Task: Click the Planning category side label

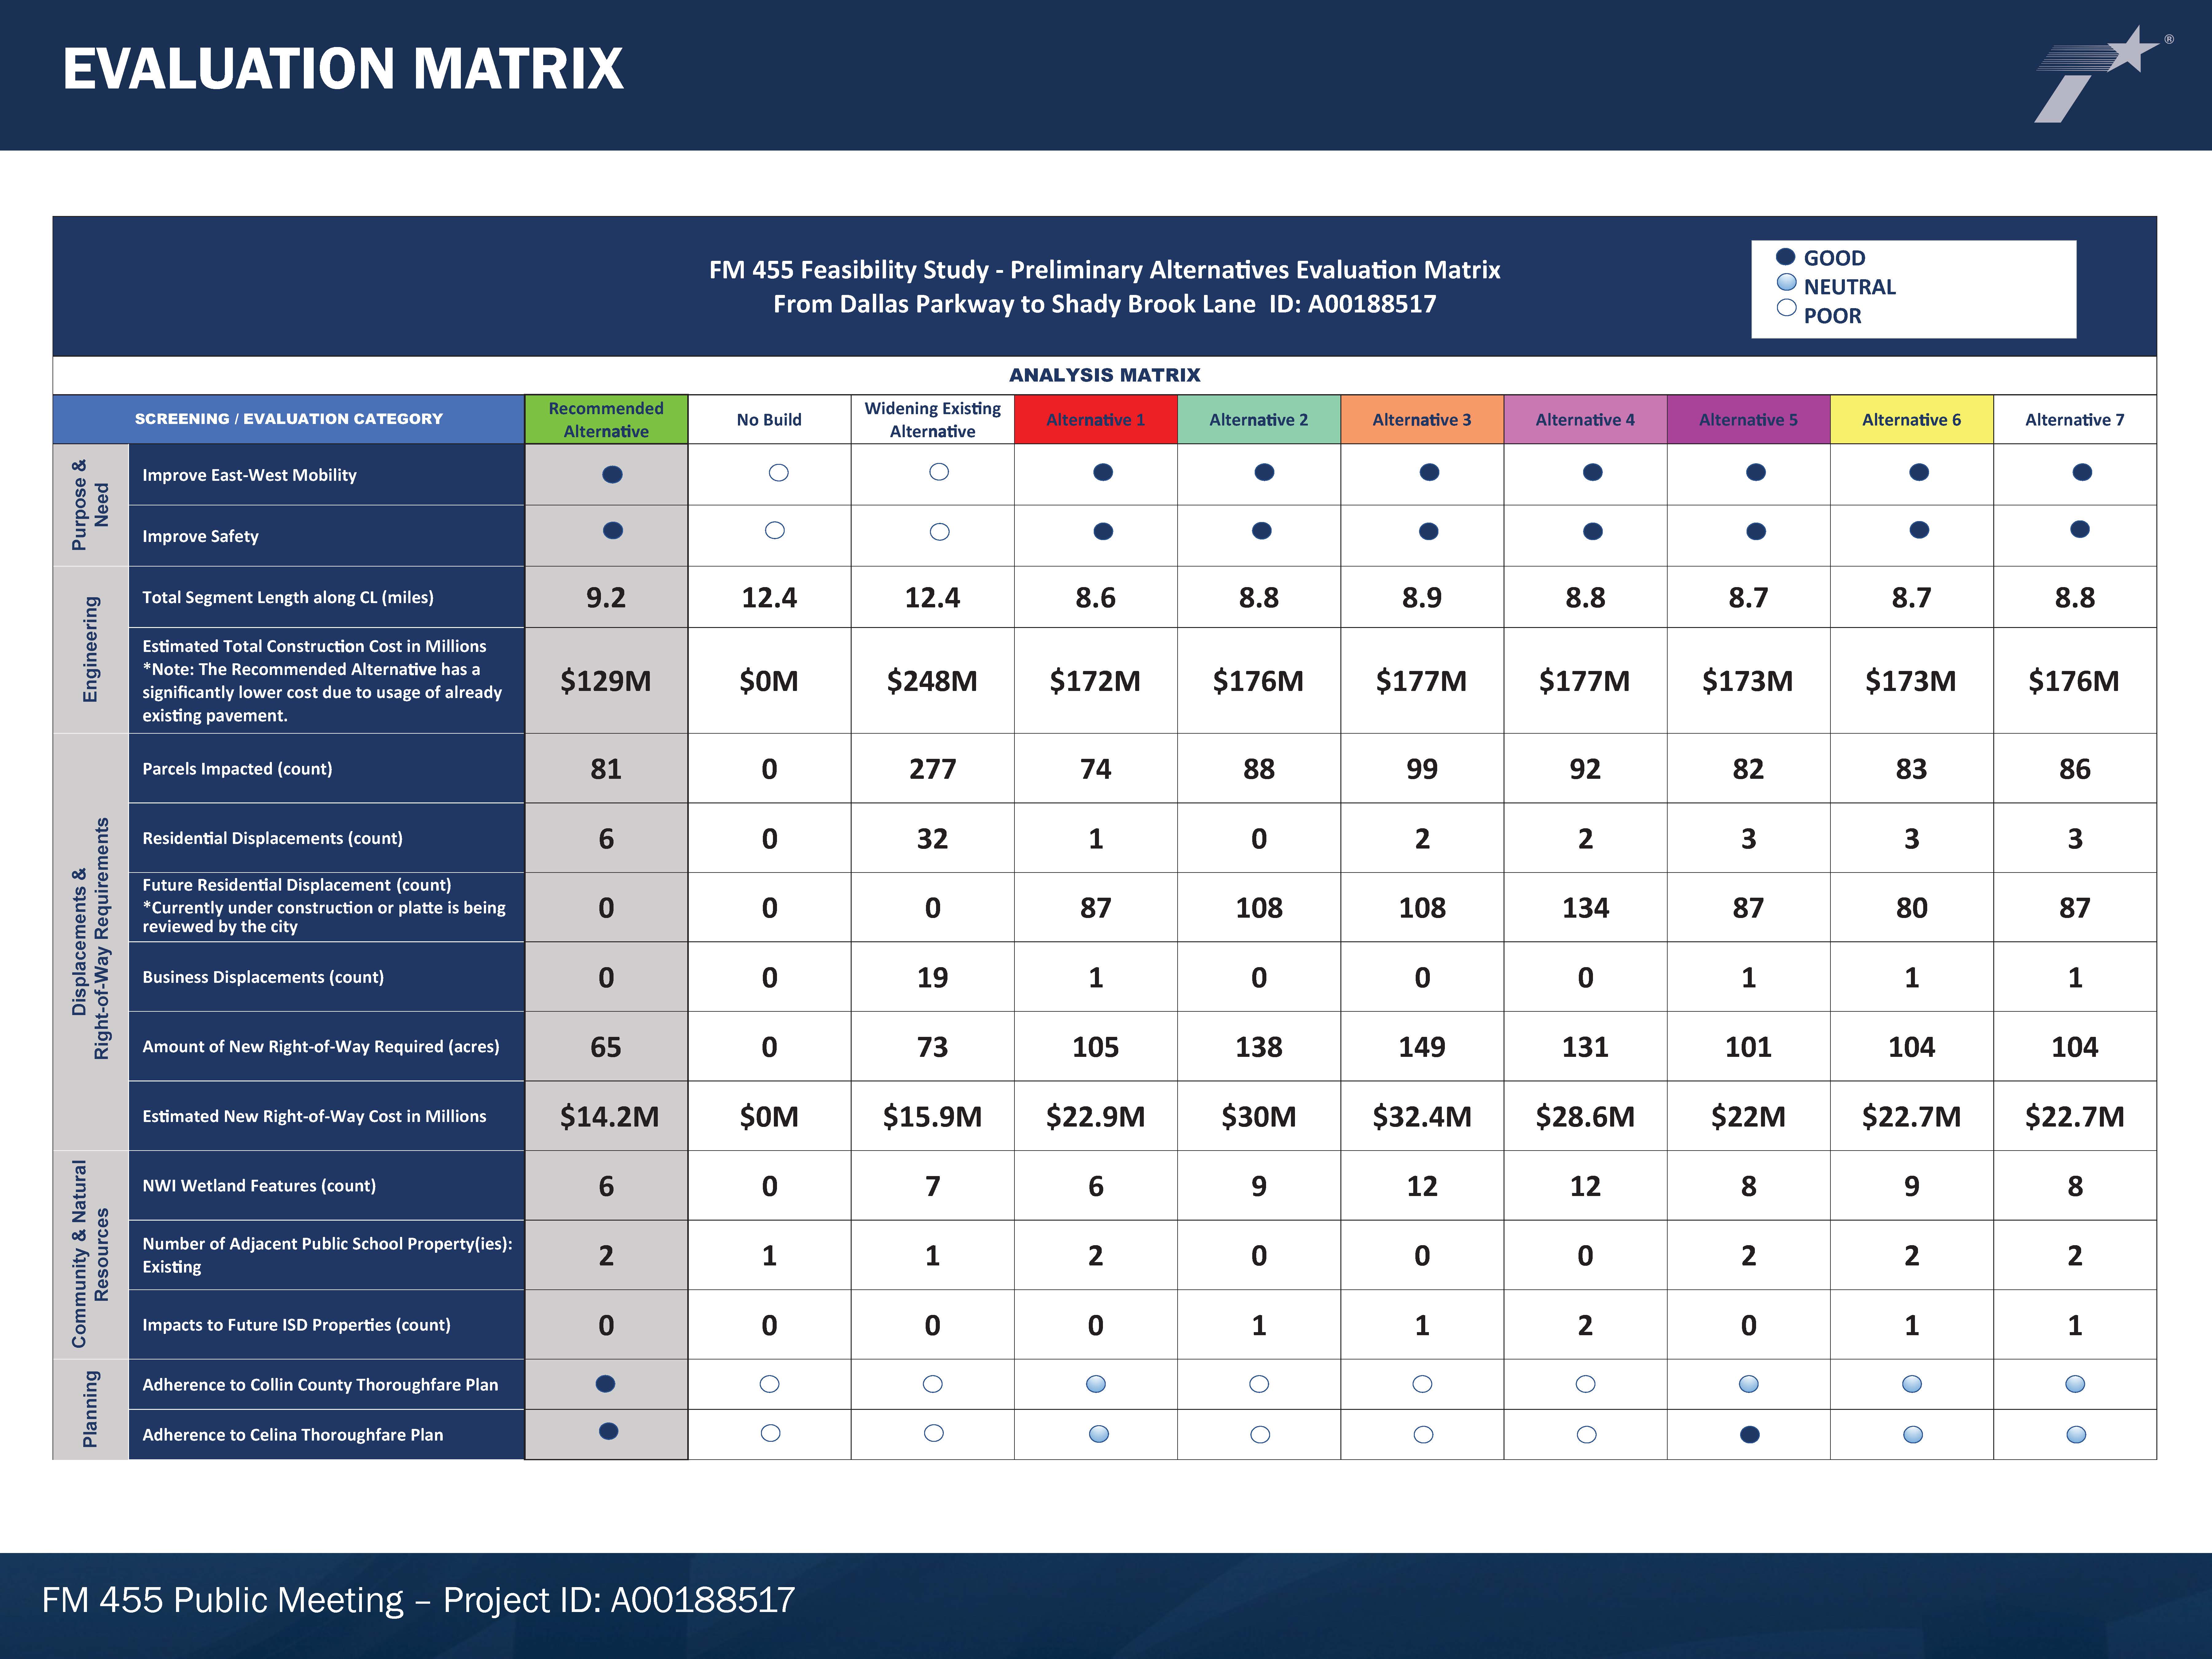Action: click(91, 1409)
